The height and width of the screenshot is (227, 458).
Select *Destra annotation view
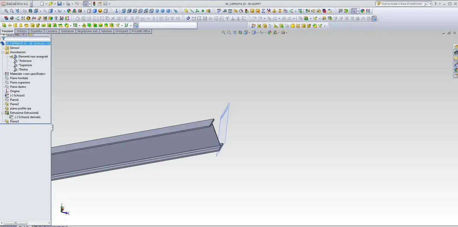pyautogui.click(x=23, y=70)
